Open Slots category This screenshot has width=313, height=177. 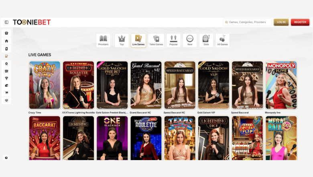(x=206, y=40)
